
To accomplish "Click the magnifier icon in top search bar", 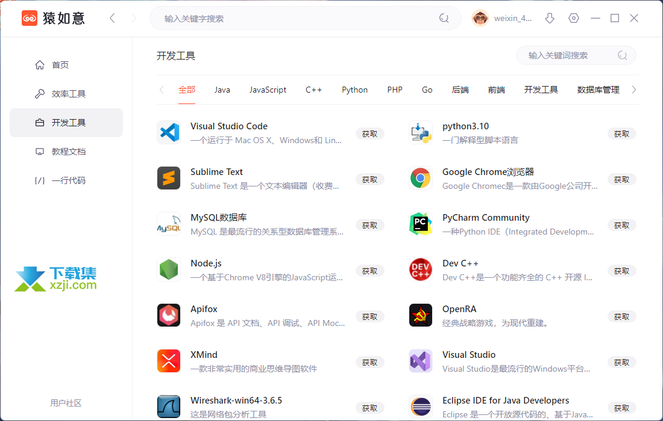I will click(444, 18).
